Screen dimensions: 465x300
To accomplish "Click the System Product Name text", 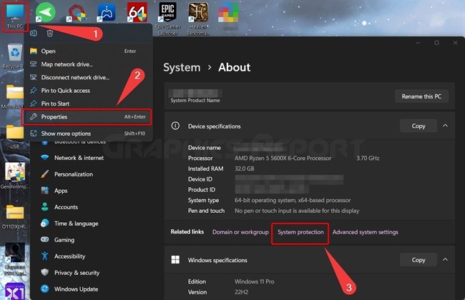I will click(x=195, y=101).
